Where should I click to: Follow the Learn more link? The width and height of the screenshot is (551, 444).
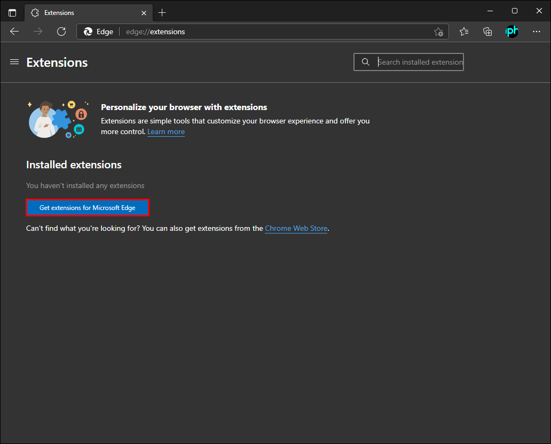pyautogui.click(x=166, y=132)
